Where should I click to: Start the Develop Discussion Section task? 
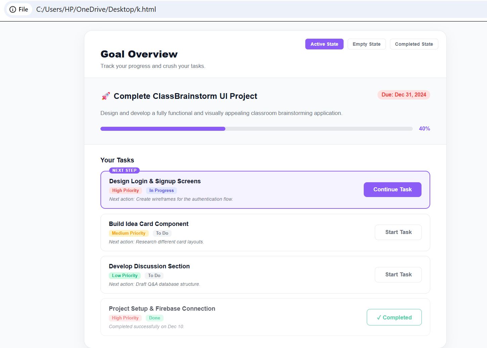tap(398, 275)
